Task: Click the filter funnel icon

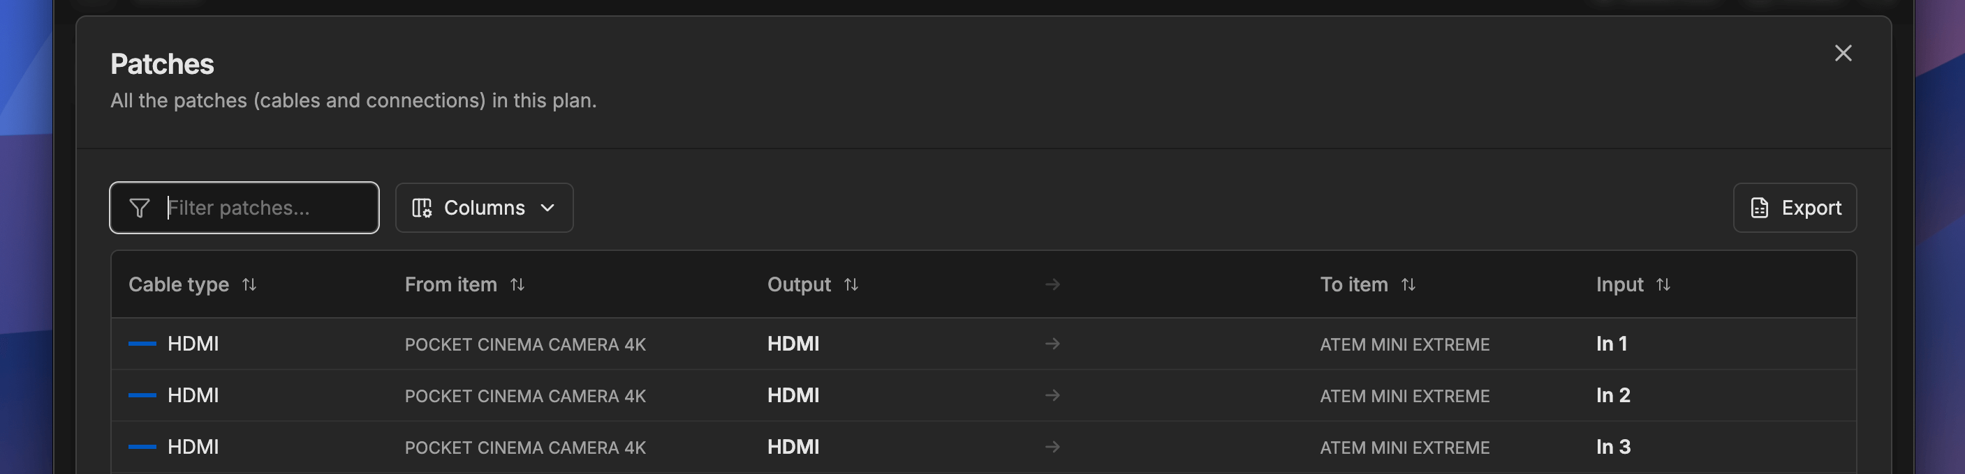Action: coord(140,207)
